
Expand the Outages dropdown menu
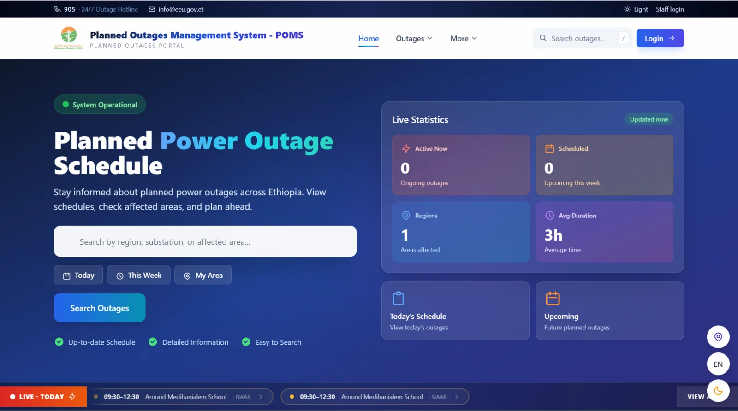[414, 39]
